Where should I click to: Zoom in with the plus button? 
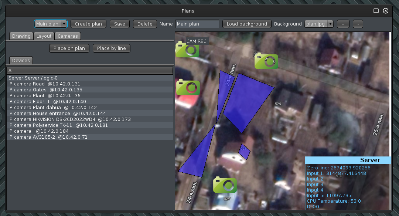point(343,24)
